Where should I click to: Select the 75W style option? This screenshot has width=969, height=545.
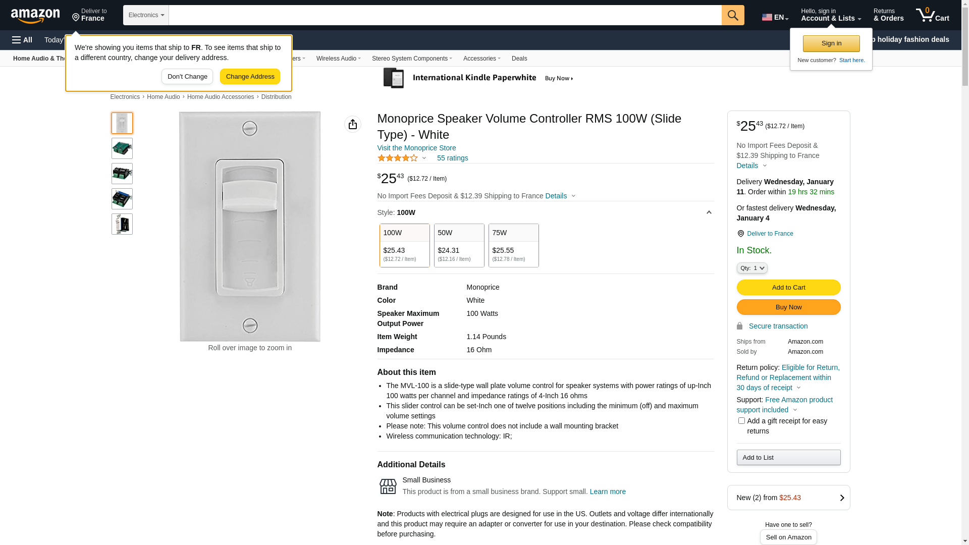[513, 245]
